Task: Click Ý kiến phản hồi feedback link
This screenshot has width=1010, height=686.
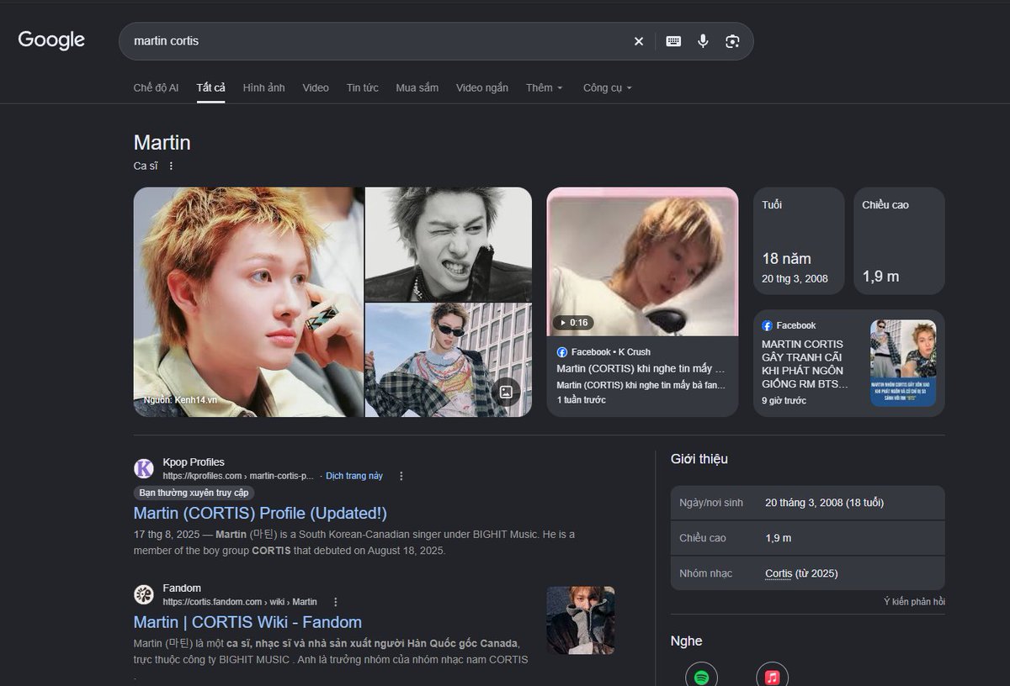Action: click(914, 602)
